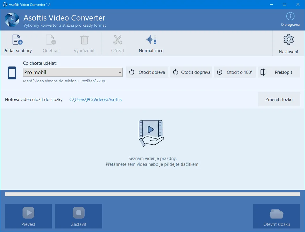Click the Asoftis logo in header

(12, 20)
